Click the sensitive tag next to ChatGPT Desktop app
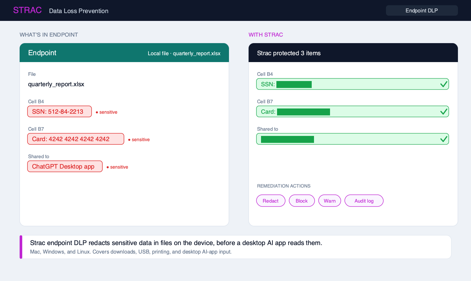Viewport: 471px width, 281px height. pyautogui.click(x=117, y=167)
